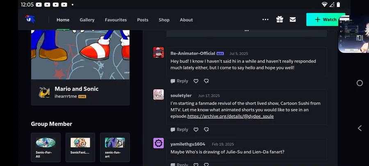Click the gift box icon
The width and height of the screenshot is (369, 166).
[280, 20]
